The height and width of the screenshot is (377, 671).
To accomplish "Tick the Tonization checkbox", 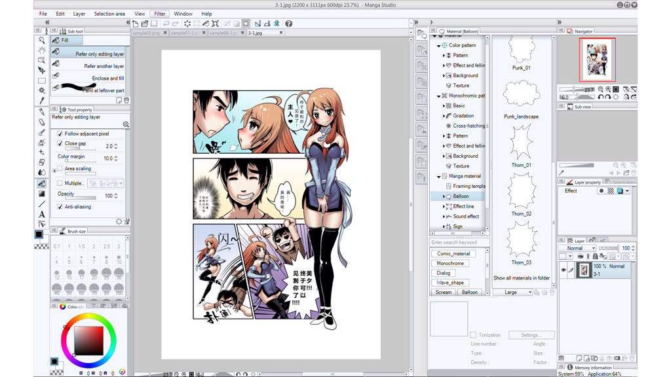I will pyautogui.click(x=473, y=335).
